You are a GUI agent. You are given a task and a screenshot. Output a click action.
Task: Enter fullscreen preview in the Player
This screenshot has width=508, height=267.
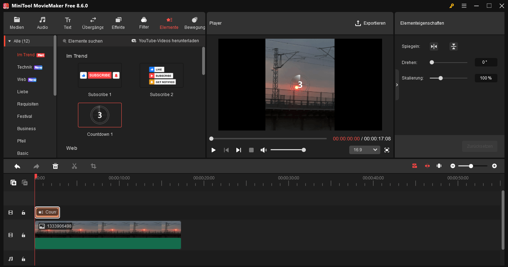[387, 150]
